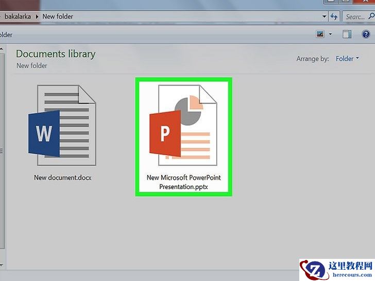Click the 'New folder' subtitle under library heading

[x=32, y=66]
